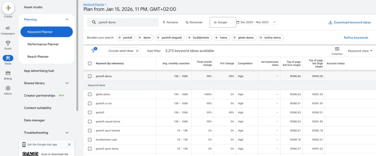Click the phone icon in app promo
This screenshot has width=376, height=156.
24,145
